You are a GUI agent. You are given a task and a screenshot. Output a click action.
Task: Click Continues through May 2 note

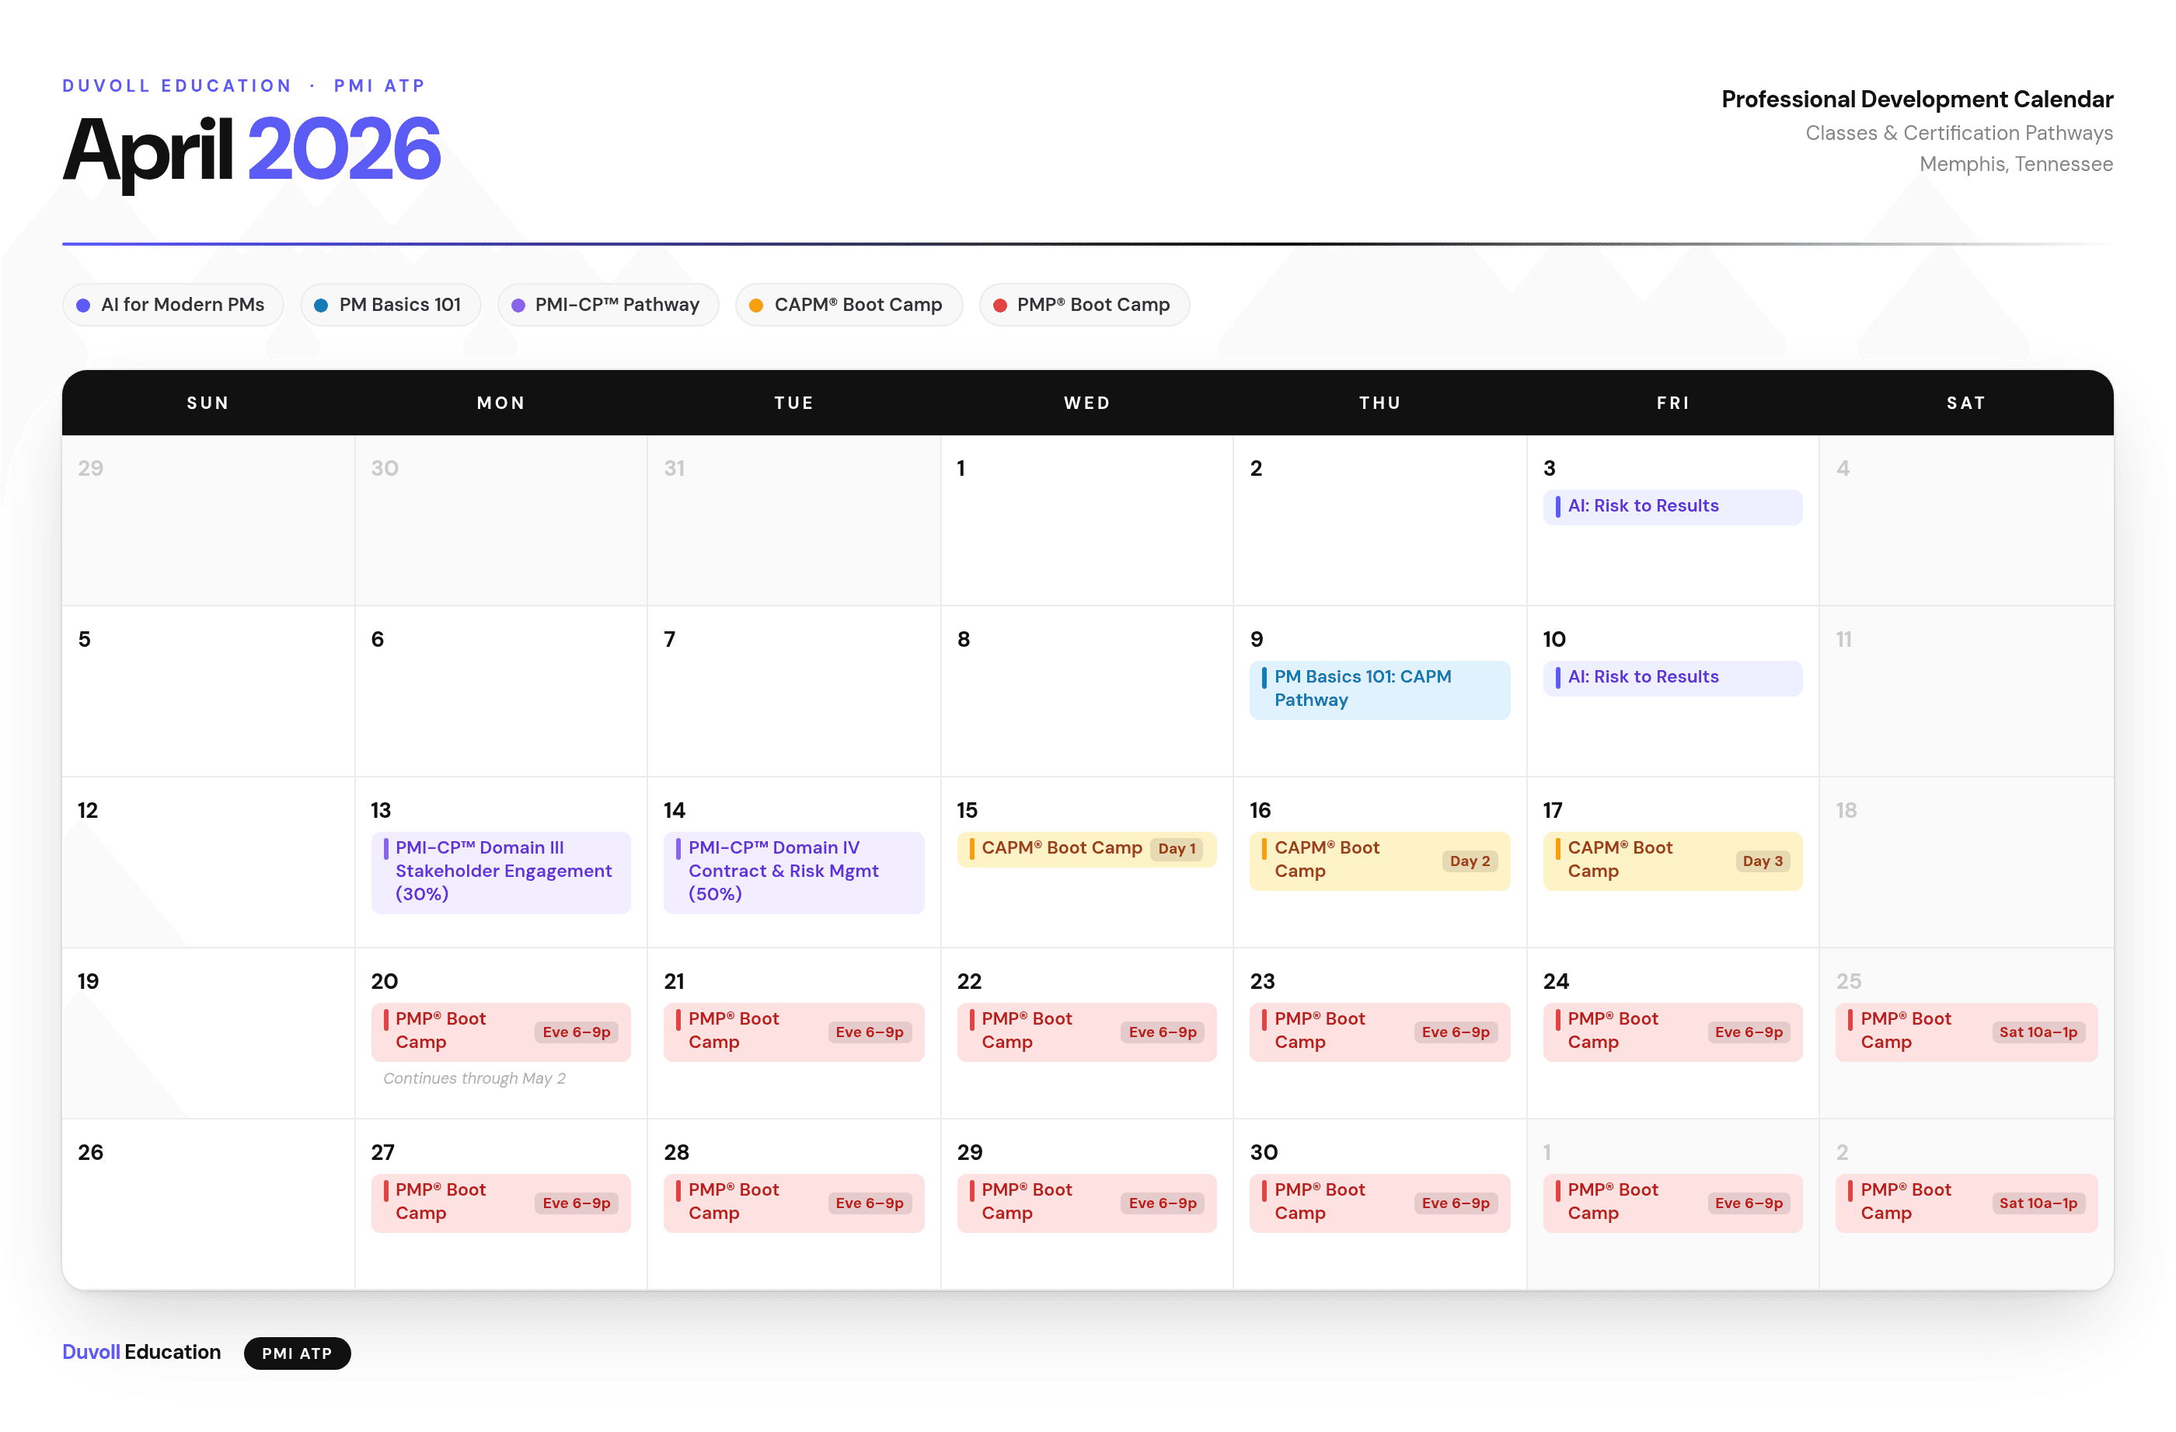[473, 1079]
